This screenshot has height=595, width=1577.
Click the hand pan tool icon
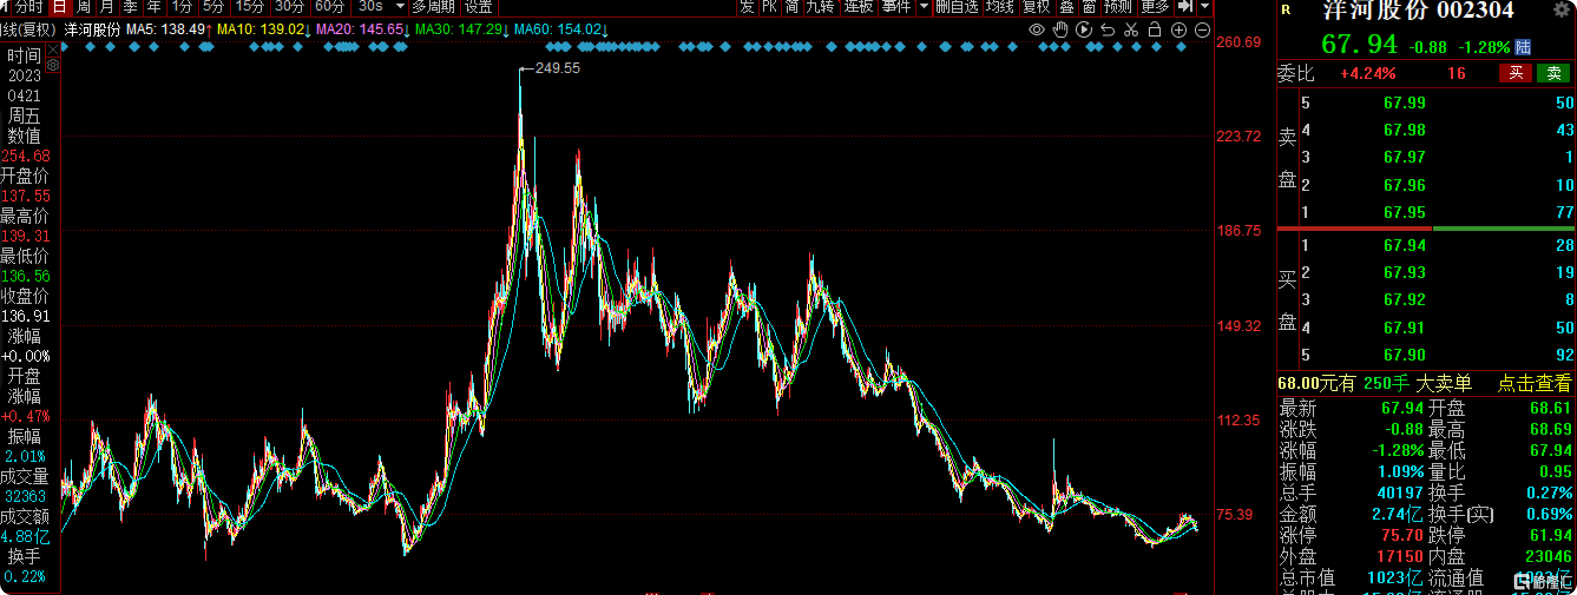(1060, 29)
